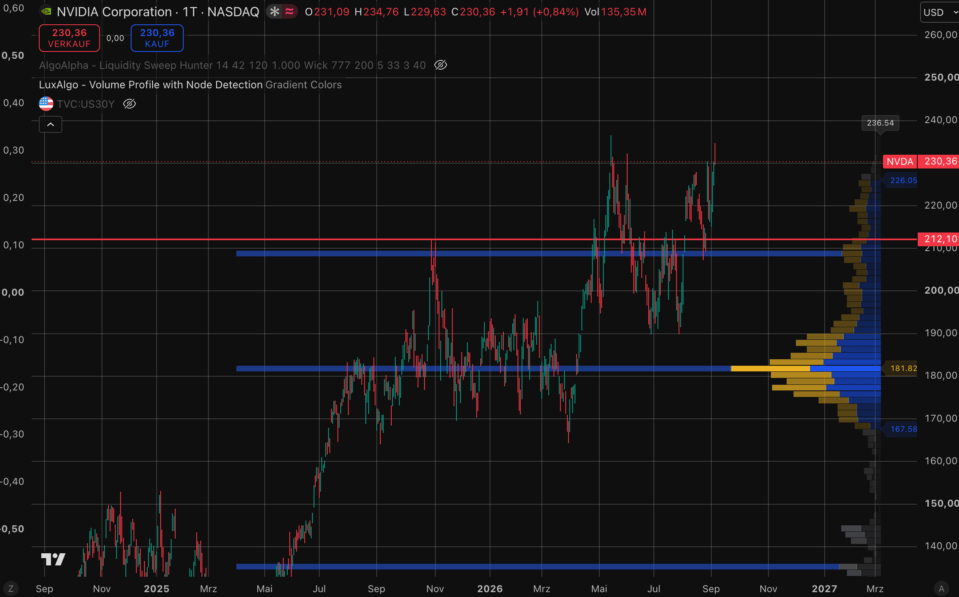The width and height of the screenshot is (959, 597).
Task: Click 250,00 on the right price scale
Action: click(941, 77)
